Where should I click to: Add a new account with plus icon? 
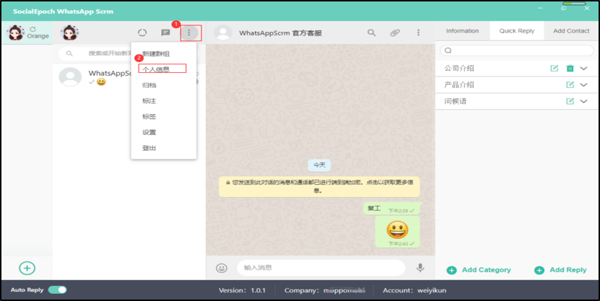click(x=27, y=268)
